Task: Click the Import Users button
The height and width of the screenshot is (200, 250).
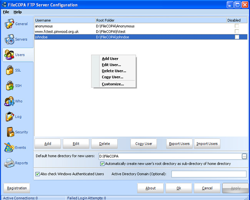Action: (x=207, y=144)
